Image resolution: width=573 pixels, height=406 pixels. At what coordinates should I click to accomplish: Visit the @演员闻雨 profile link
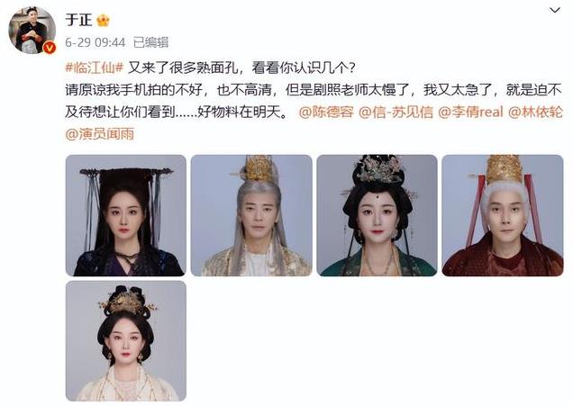click(100, 134)
